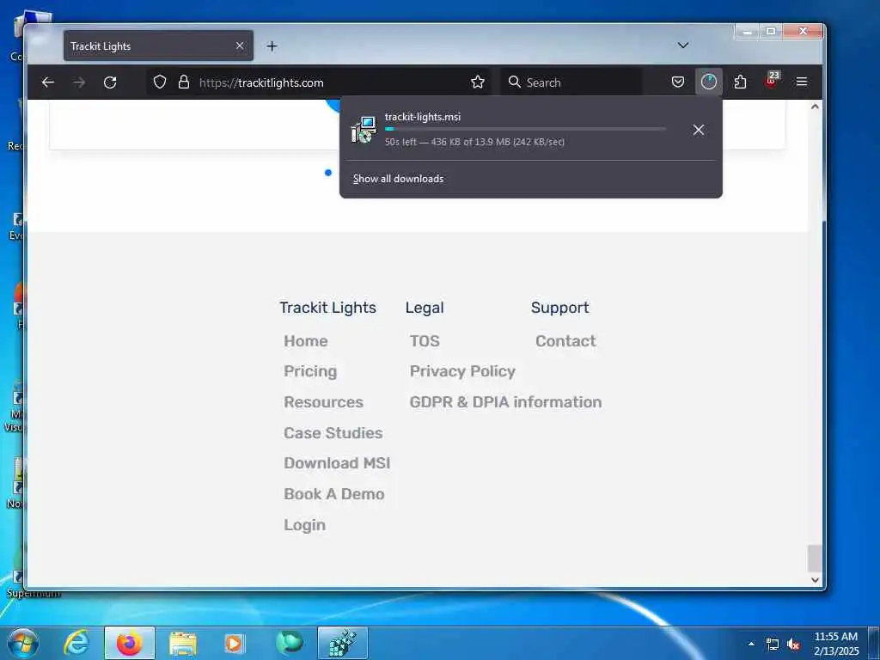Click the uBlock extension icon showing 23
880x660 pixels.
point(772,82)
